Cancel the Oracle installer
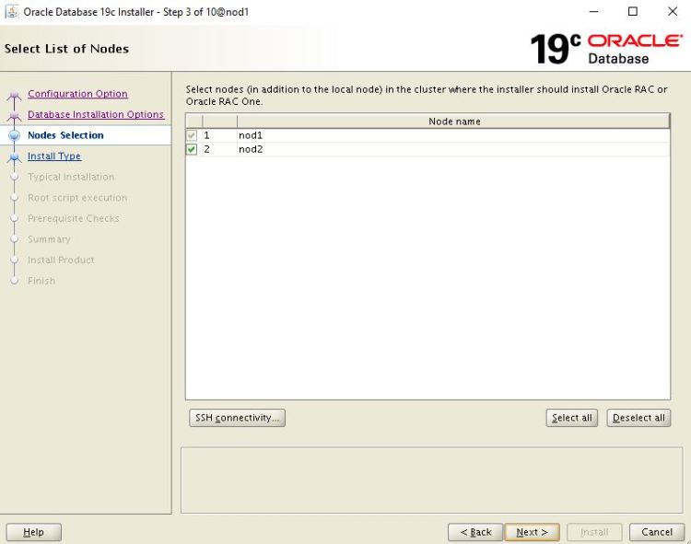The height and width of the screenshot is (544, 691). [656, 532]
